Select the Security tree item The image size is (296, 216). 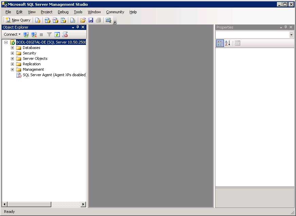pyautogui.click(x=30, y=53)
